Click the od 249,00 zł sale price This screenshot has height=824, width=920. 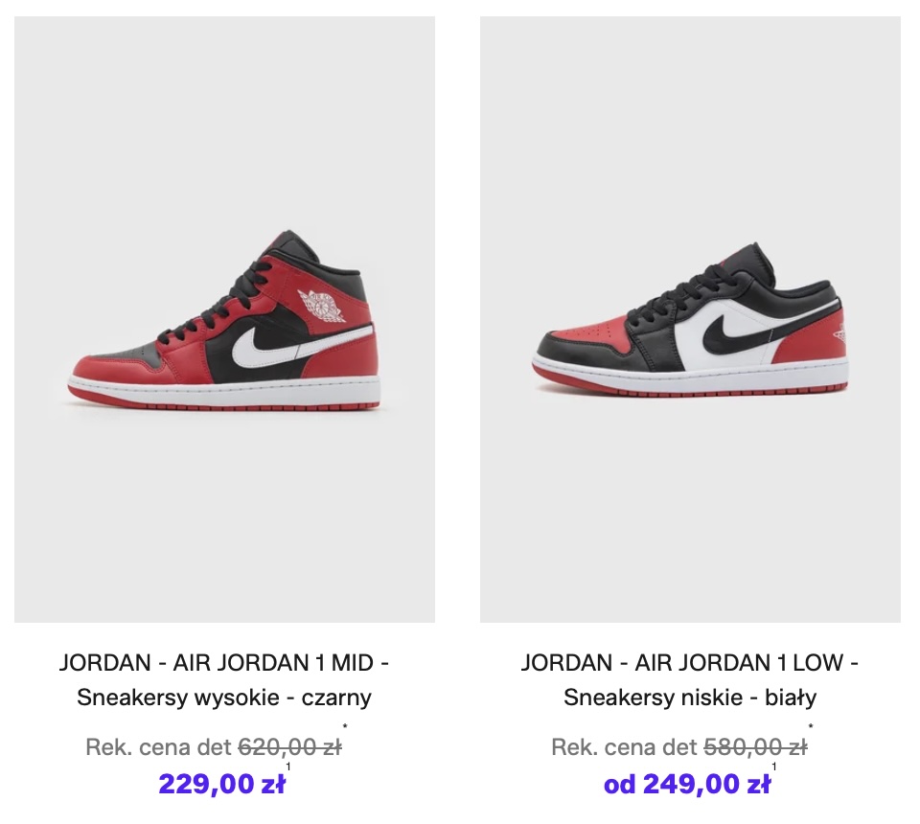click(687, 784)
